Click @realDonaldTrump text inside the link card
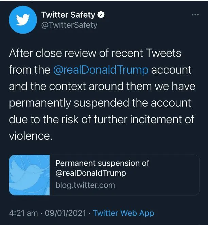 [91, 173]
